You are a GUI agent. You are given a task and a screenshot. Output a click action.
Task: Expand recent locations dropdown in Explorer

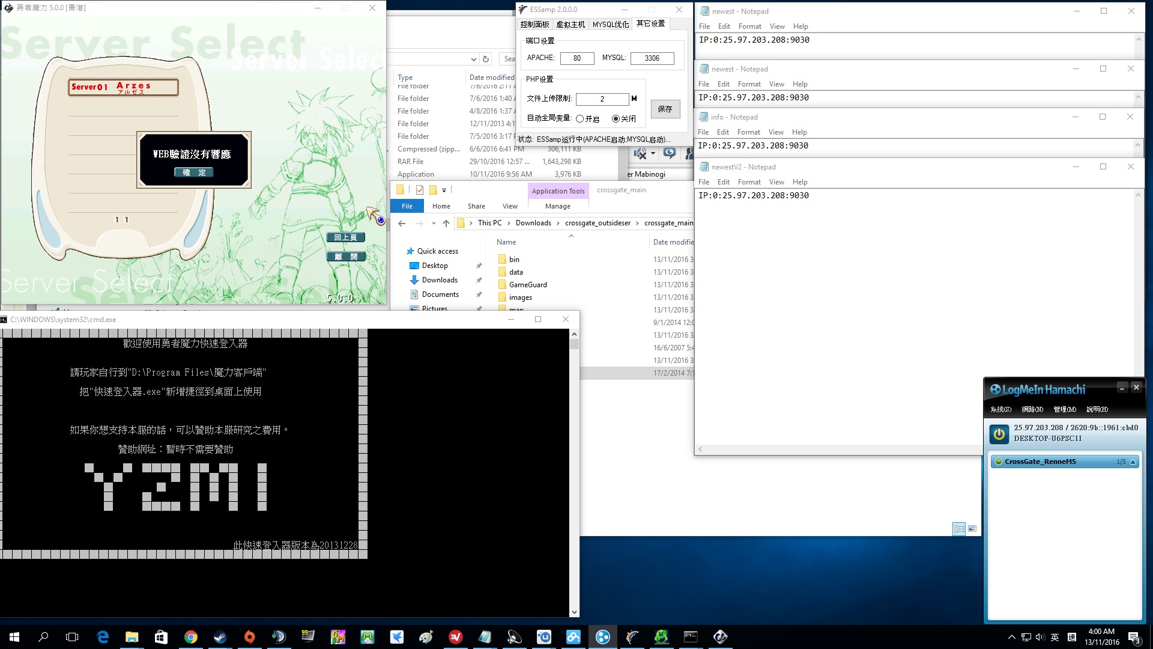(434, 223)
